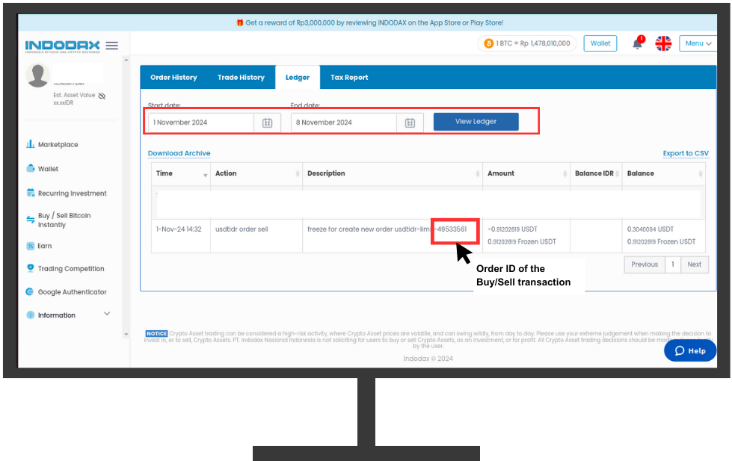Click the Bitcoin price icon in header
The width and height of the screenshot is (732, 461).
[489, 43]
